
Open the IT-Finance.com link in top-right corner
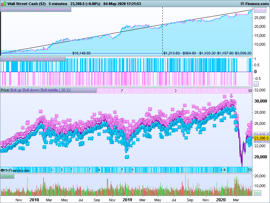click(x=254, y=4)
